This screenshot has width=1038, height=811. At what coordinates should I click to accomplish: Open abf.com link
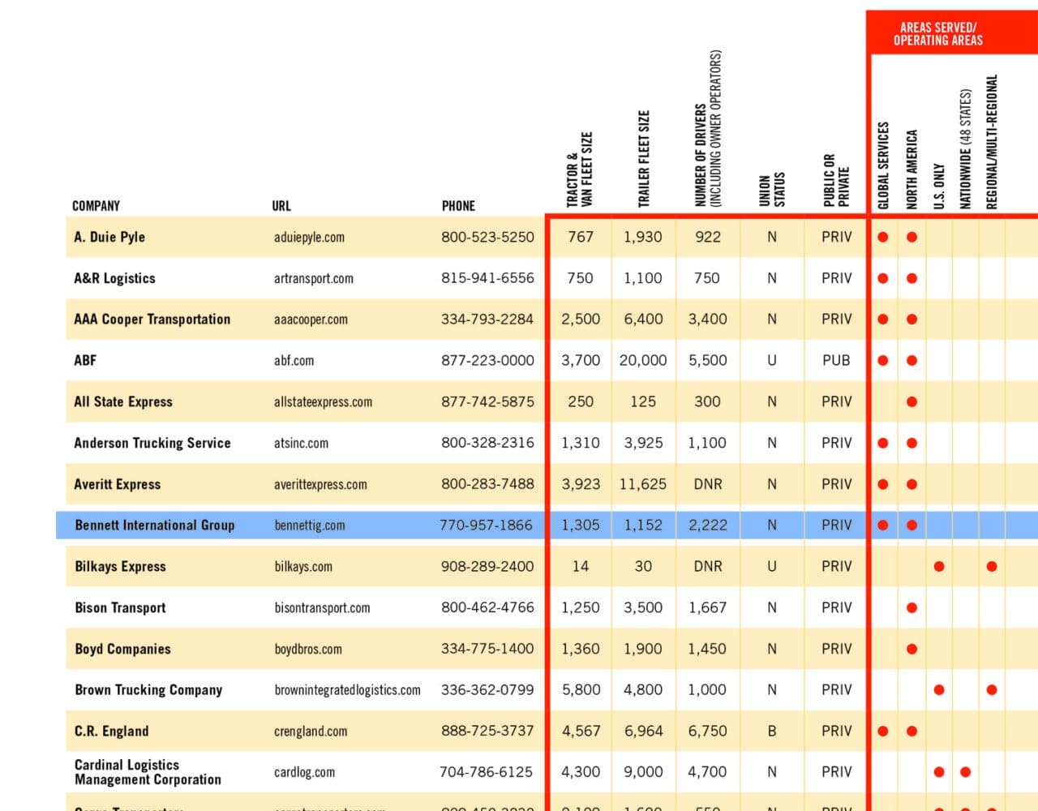click(x=294, y=361)
